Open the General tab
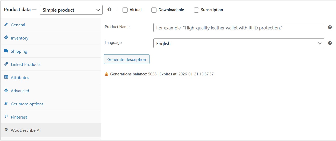336x141 pixels. (x=51, y=25)
